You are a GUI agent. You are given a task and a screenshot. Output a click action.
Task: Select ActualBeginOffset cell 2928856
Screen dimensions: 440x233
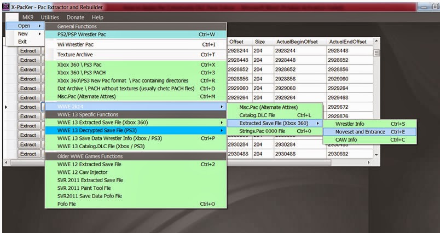[300, 79]
